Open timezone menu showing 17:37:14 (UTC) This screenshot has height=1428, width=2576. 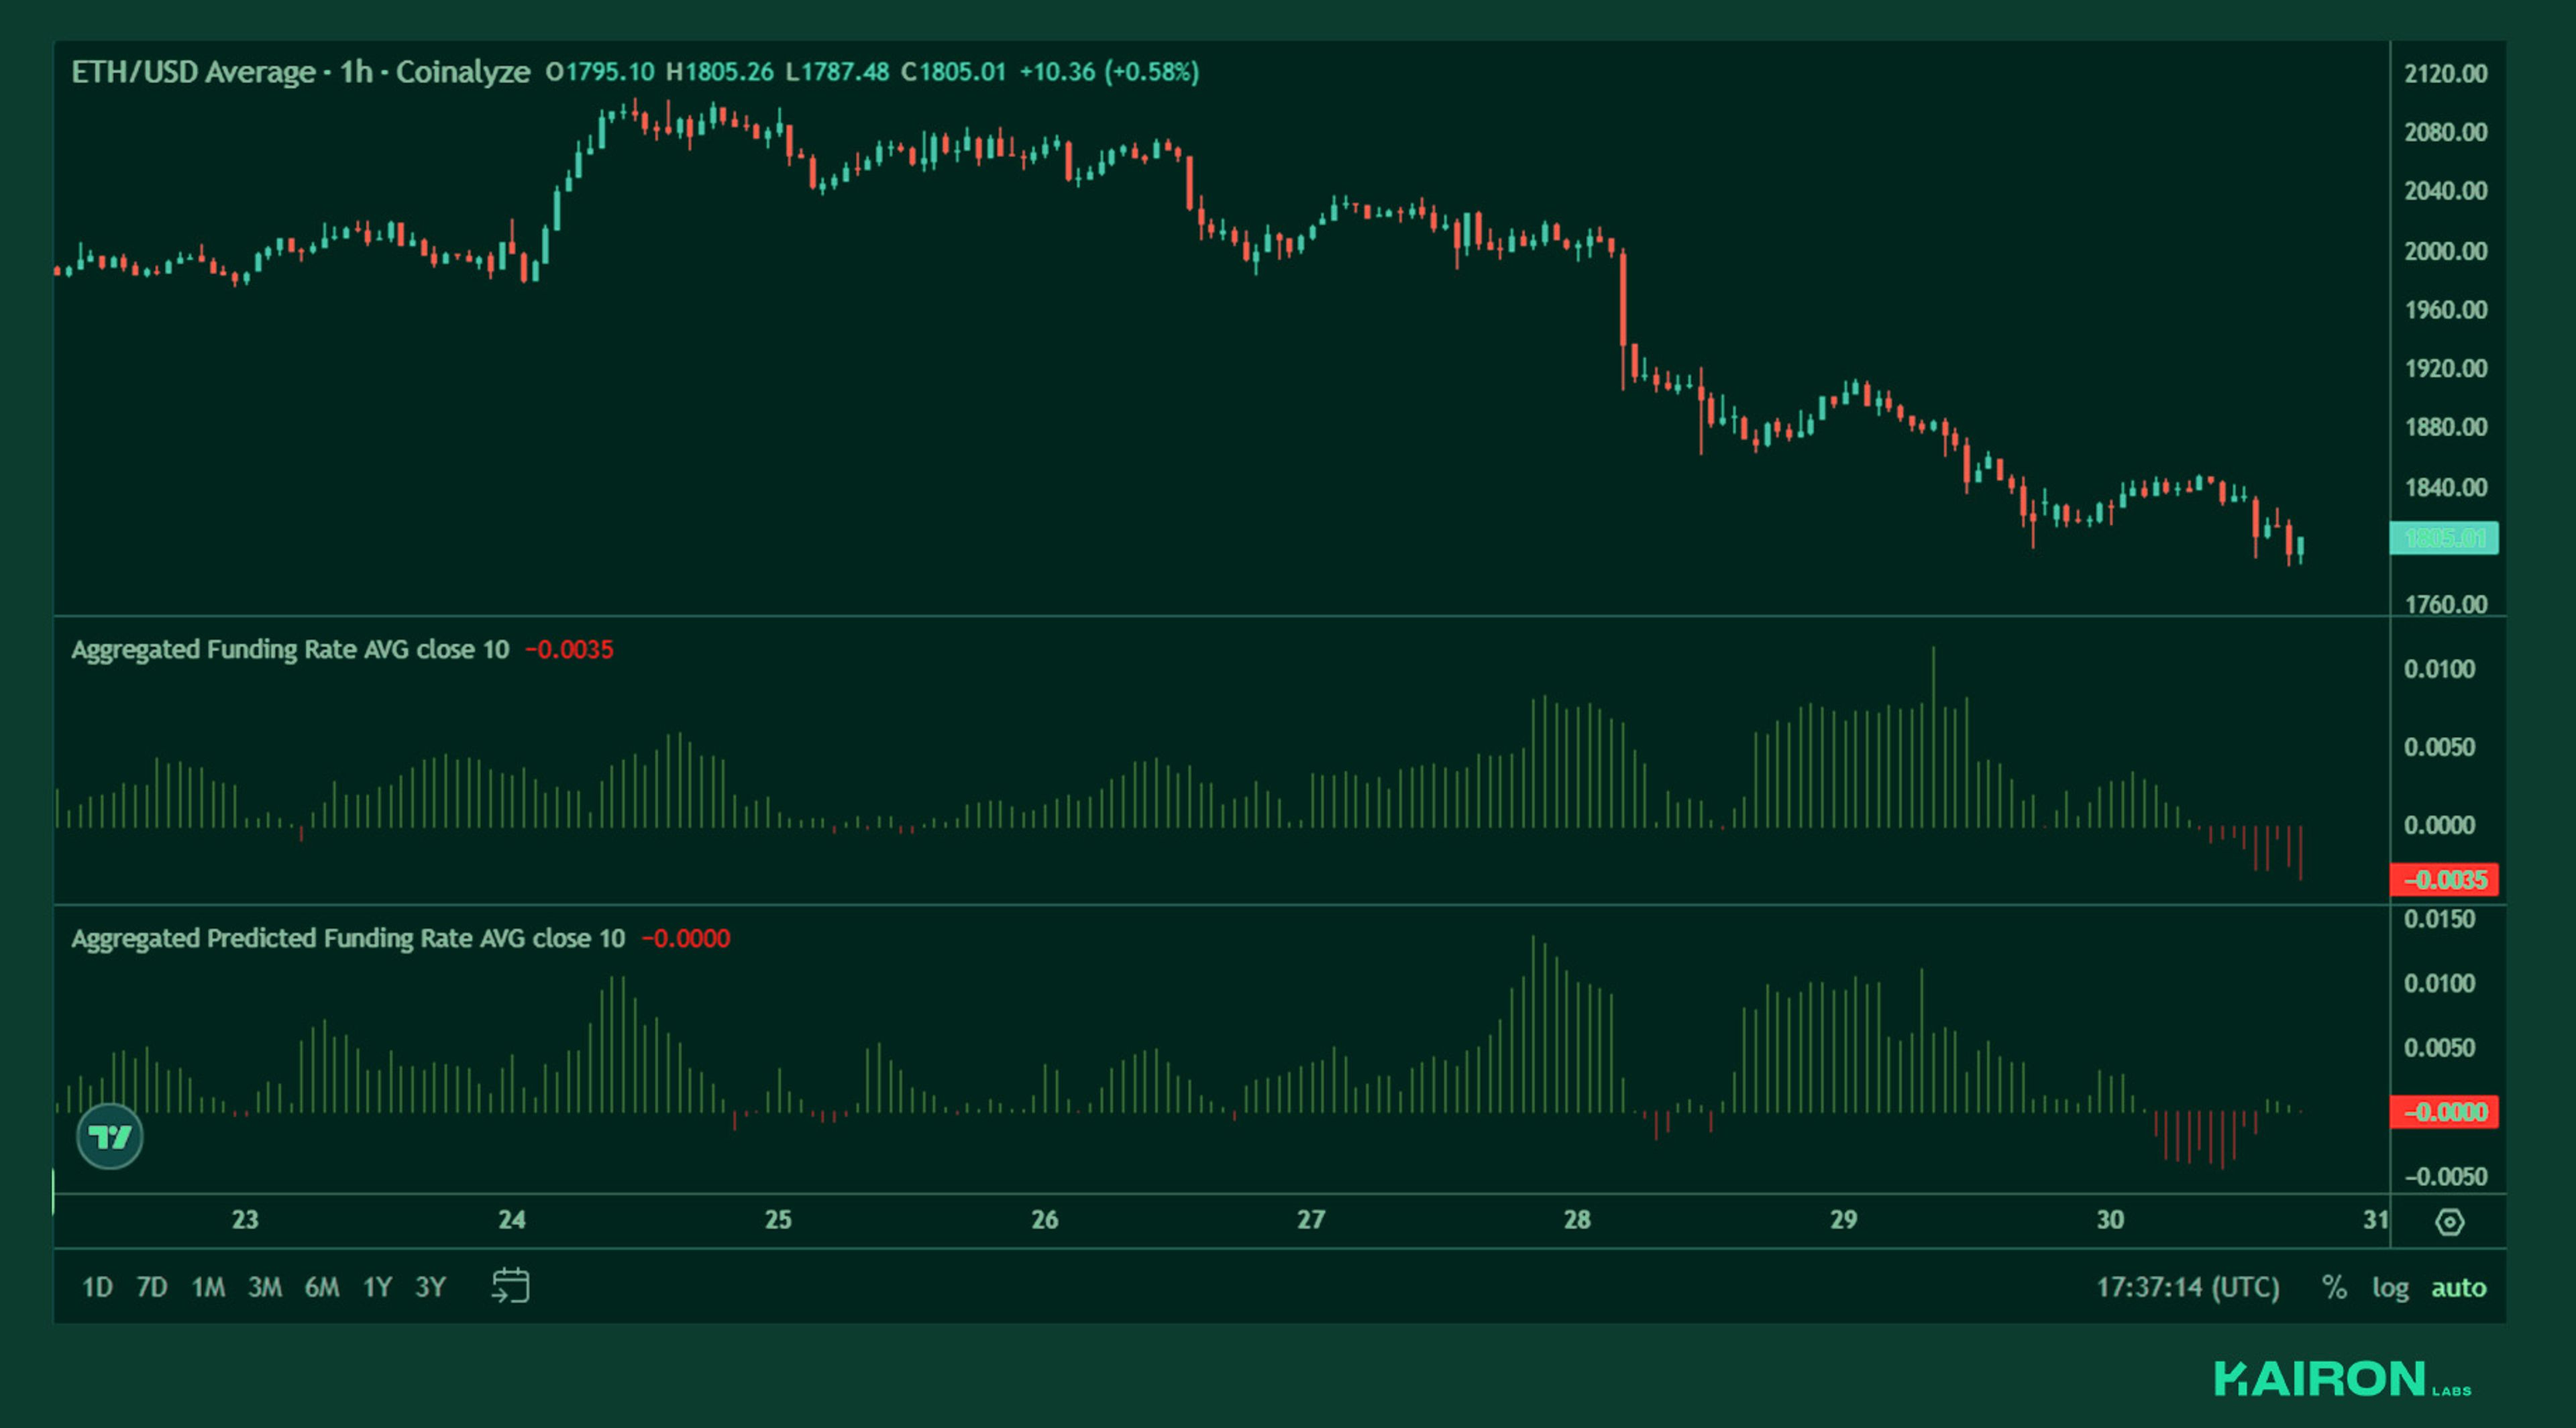coord(2188,1287)
